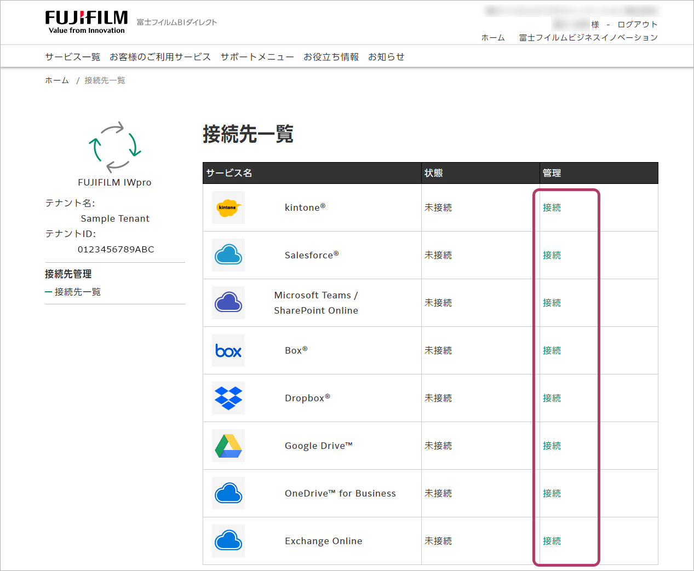
Task: Click the Salesforce service name text
Action: 312,255
